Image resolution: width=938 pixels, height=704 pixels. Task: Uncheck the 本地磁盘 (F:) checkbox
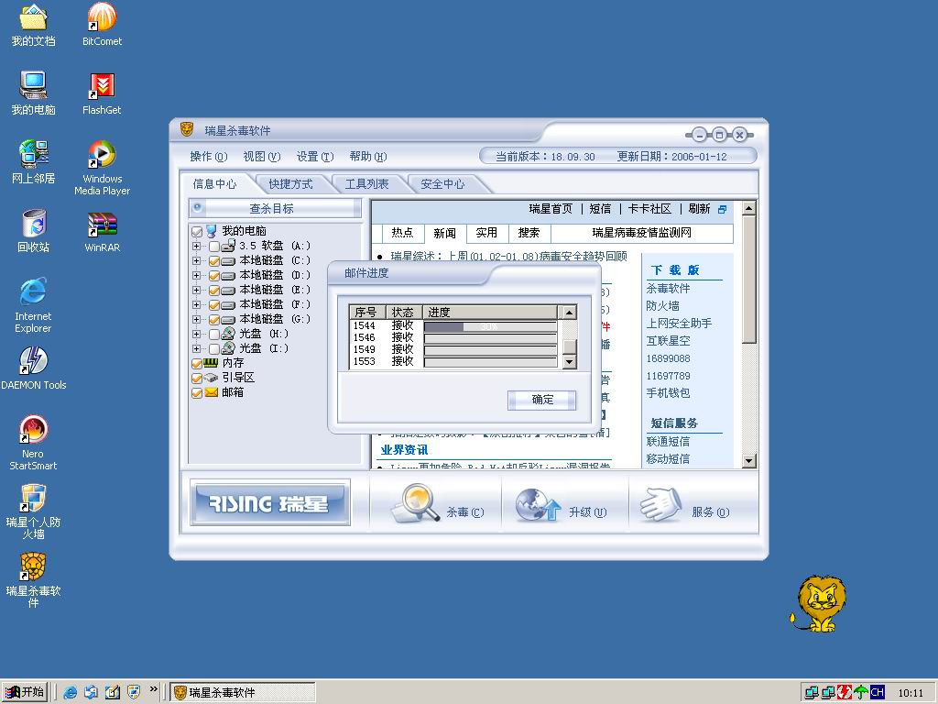214,304
